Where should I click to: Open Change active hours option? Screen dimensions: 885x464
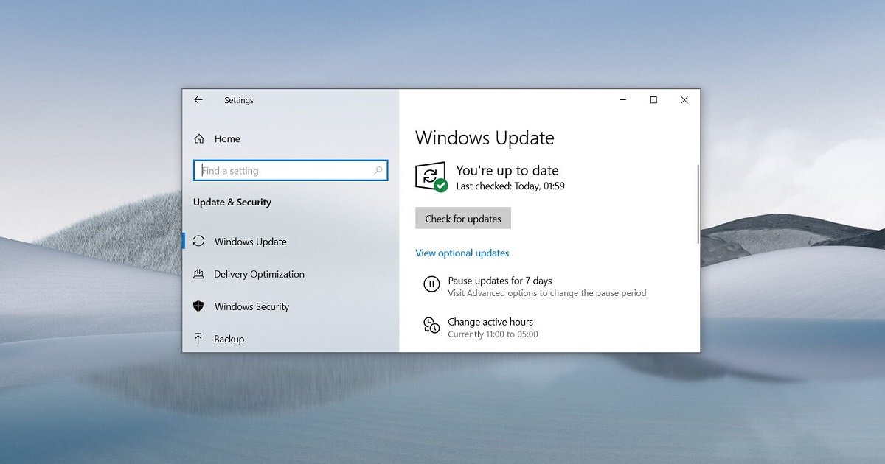click(490, 322)
